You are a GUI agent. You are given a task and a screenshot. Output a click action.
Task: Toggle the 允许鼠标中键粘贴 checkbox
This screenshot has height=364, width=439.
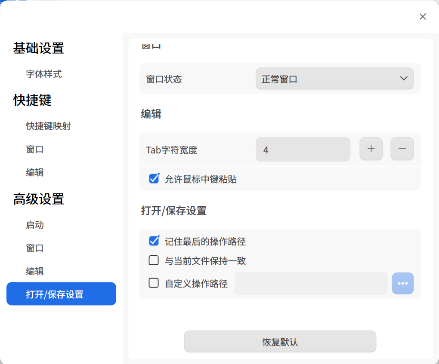(154, 178)
